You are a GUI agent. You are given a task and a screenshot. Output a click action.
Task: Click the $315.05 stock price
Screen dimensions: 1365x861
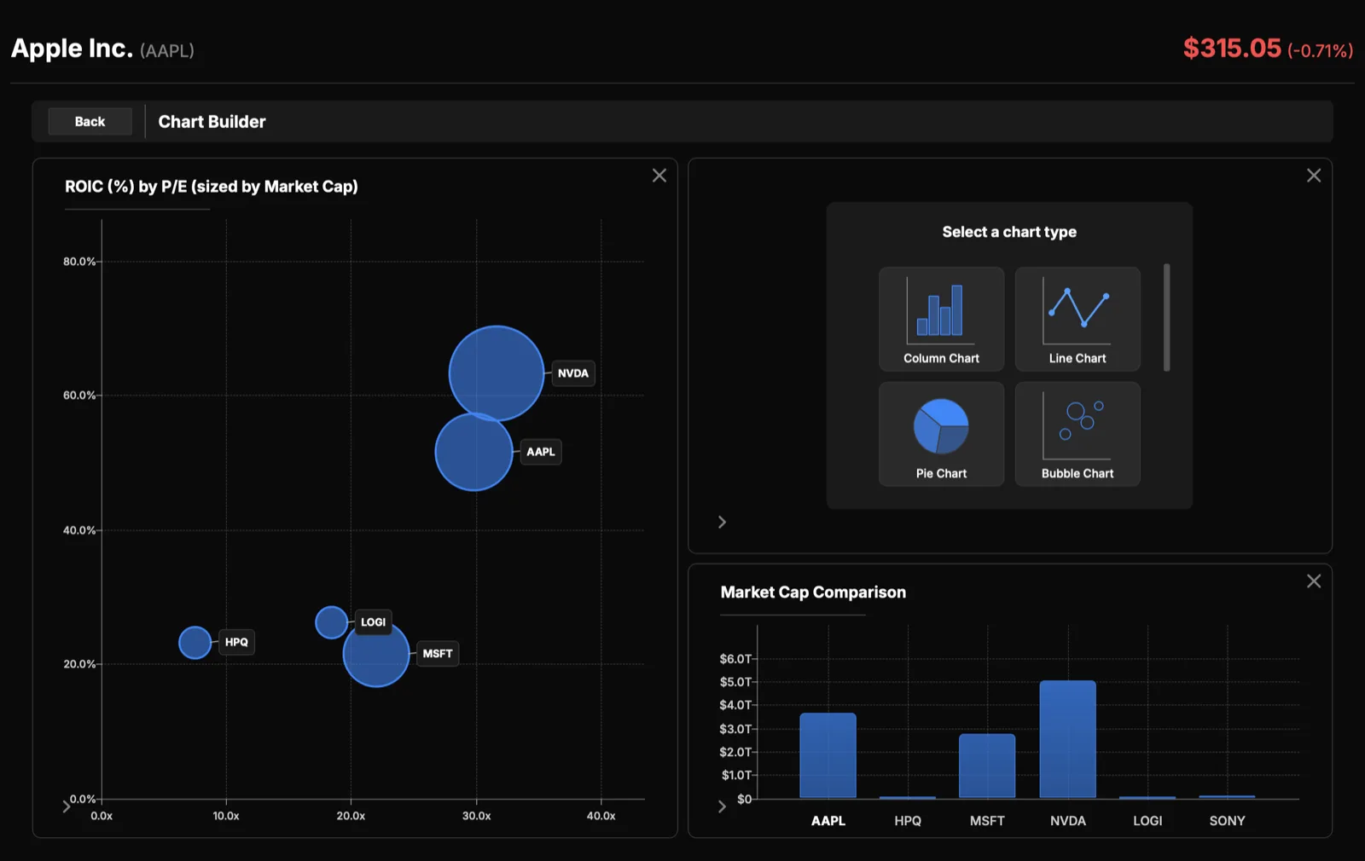(x=1232, y=49)
